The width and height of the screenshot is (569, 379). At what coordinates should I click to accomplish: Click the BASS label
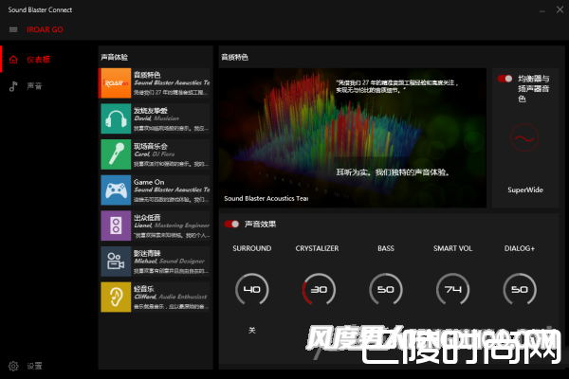pyautogui.click(x=386, y=248)
